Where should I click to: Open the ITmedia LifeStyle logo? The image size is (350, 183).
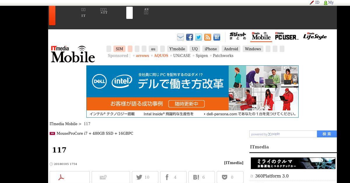[x=315, y=36]
